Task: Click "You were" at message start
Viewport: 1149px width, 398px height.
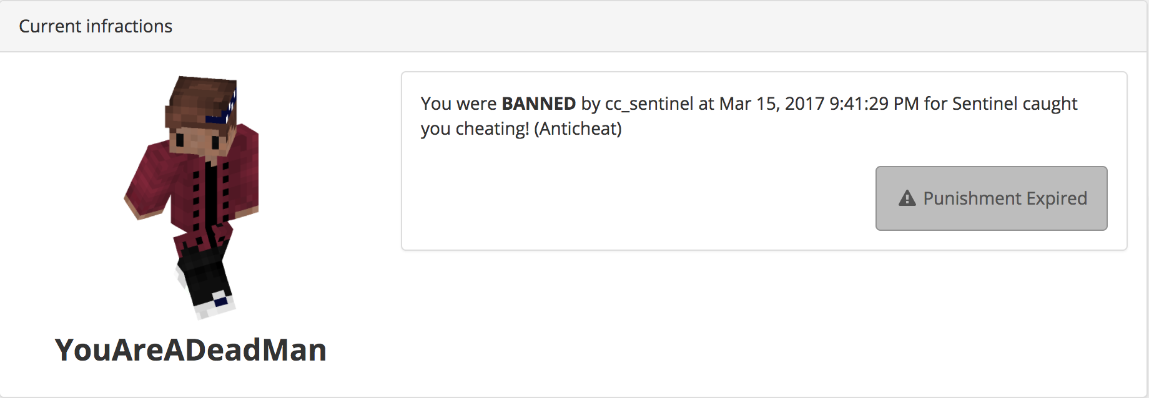Action: (x=459, y=104)
